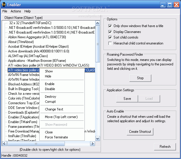Maximize the Enabler window
The image size is (181, 159).
tap(170, 5)
